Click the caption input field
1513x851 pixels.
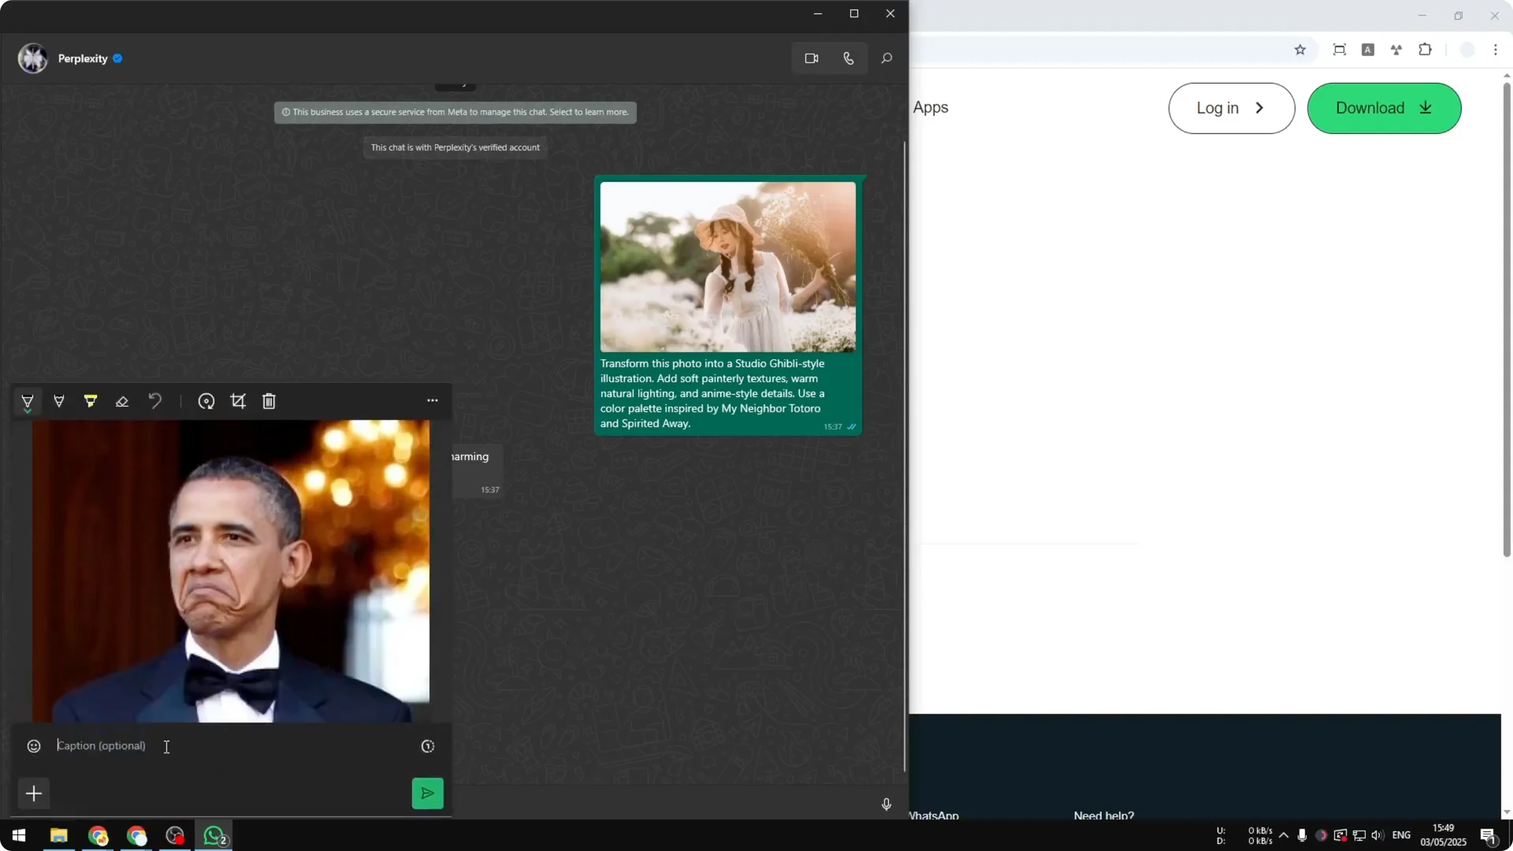pos(118,746)
